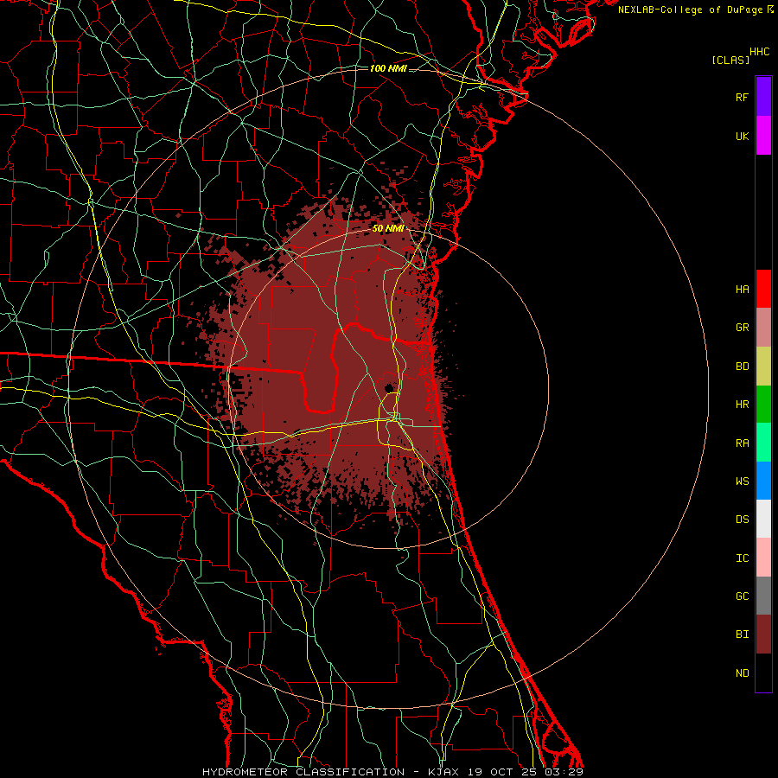This screenshot has width=778, height=778.
Task: Click the ND legend label
Action: coord(742,673)
